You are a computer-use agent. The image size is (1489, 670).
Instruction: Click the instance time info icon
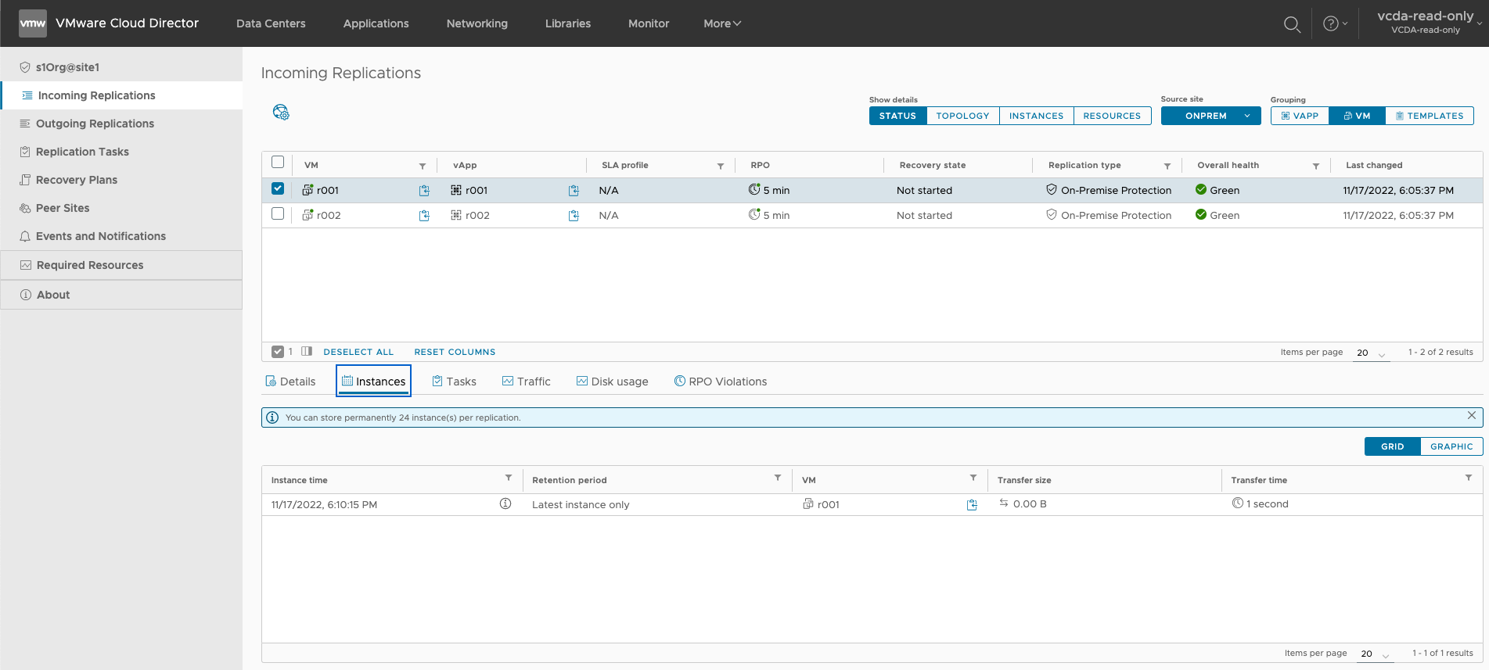[x=505, y=504]
